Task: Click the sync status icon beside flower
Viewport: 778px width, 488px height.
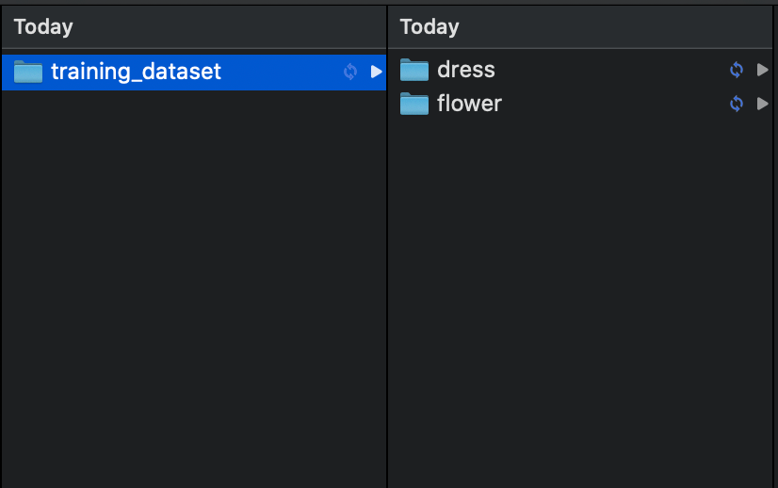Action: [737, 104]
